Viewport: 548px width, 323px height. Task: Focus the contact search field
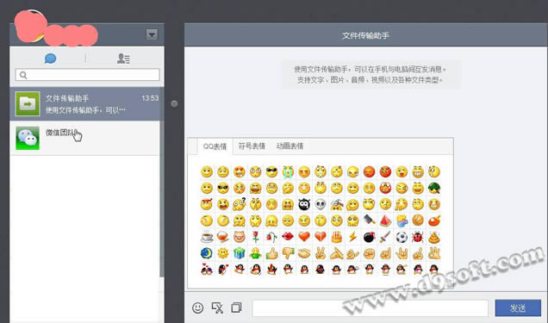[x=87, y=75]
